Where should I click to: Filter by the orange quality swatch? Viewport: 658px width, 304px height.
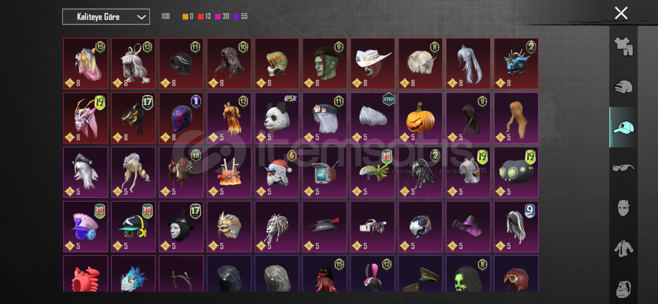(x=188, y=16)
